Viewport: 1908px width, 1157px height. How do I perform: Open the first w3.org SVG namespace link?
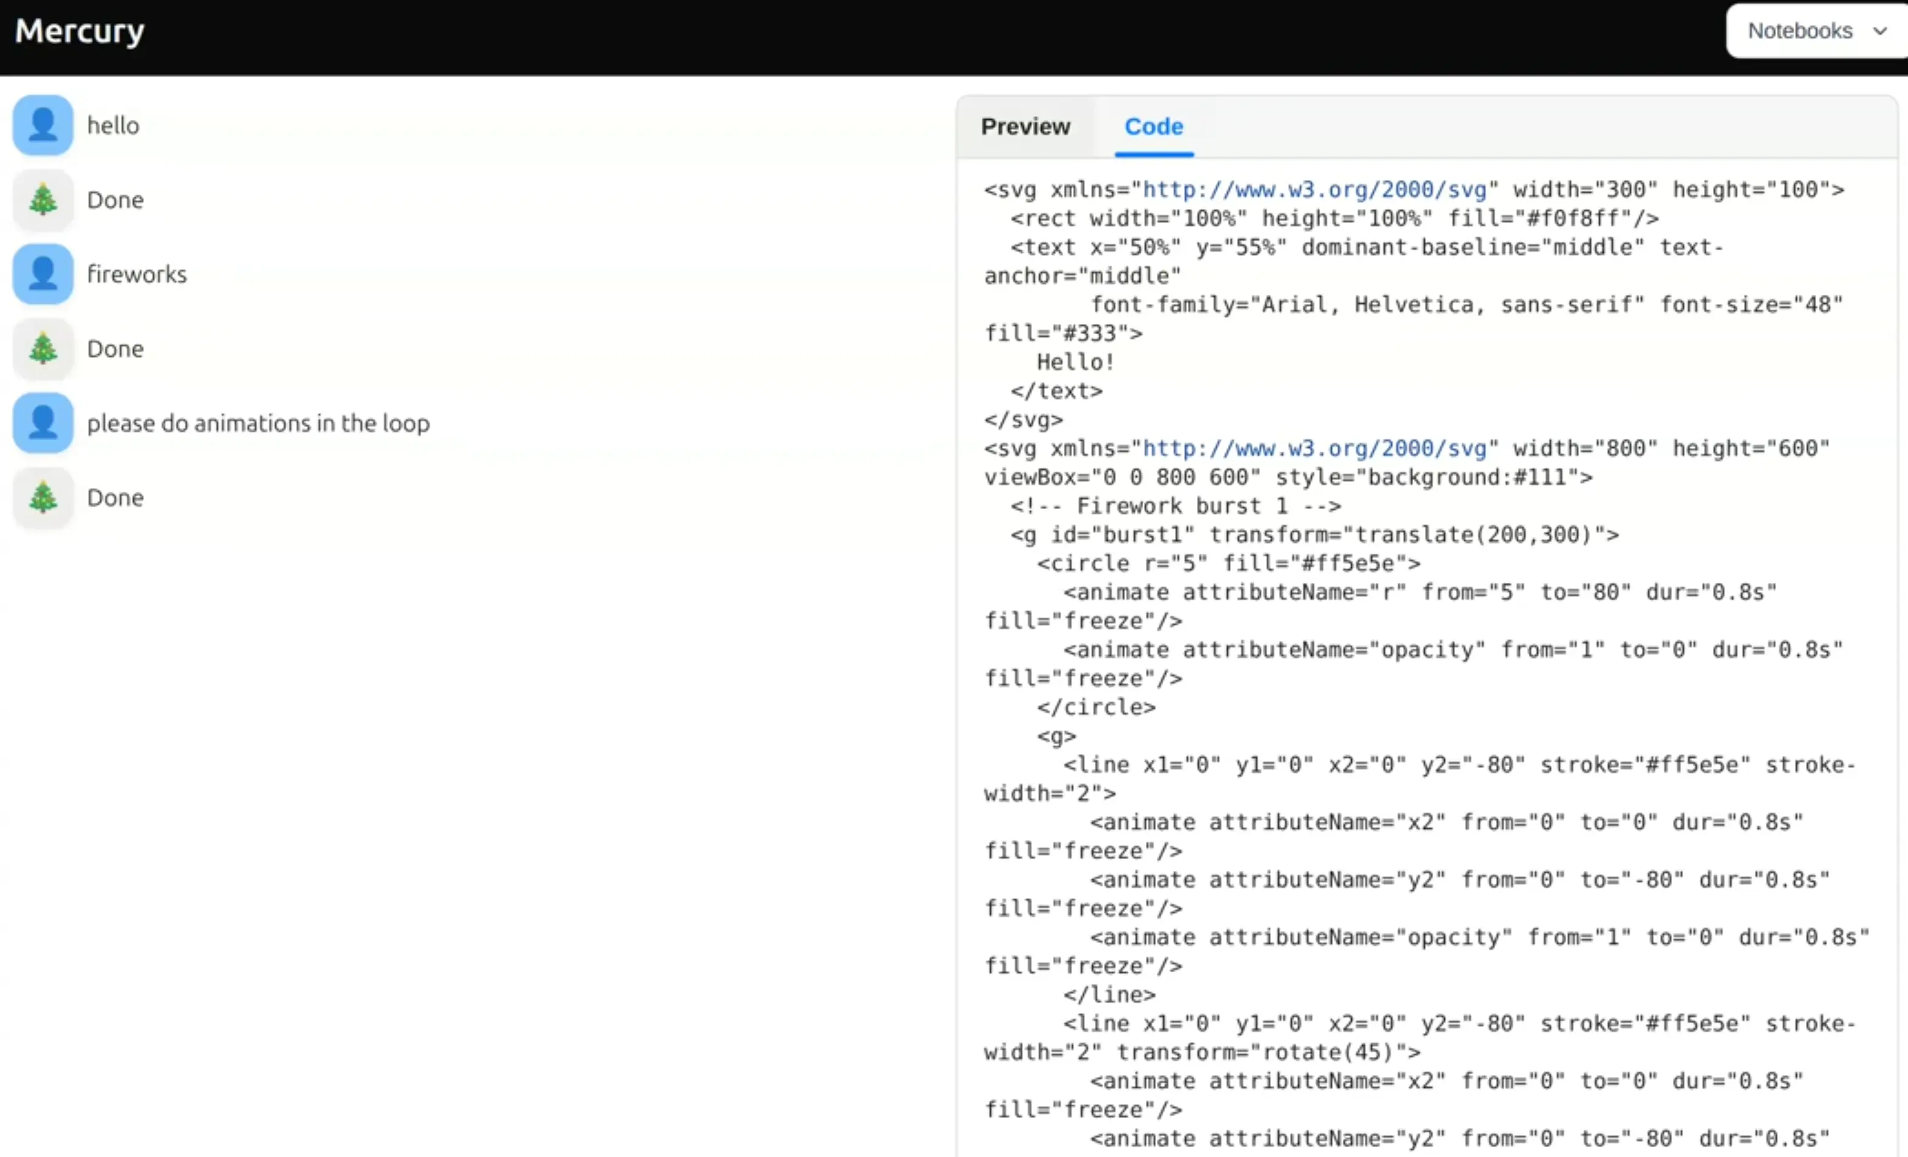[1314, 190]
